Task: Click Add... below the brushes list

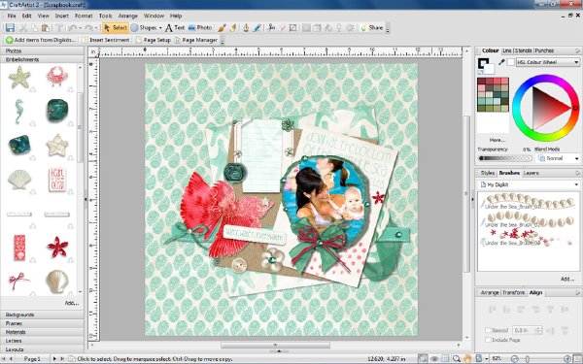Action: [567, 279]
